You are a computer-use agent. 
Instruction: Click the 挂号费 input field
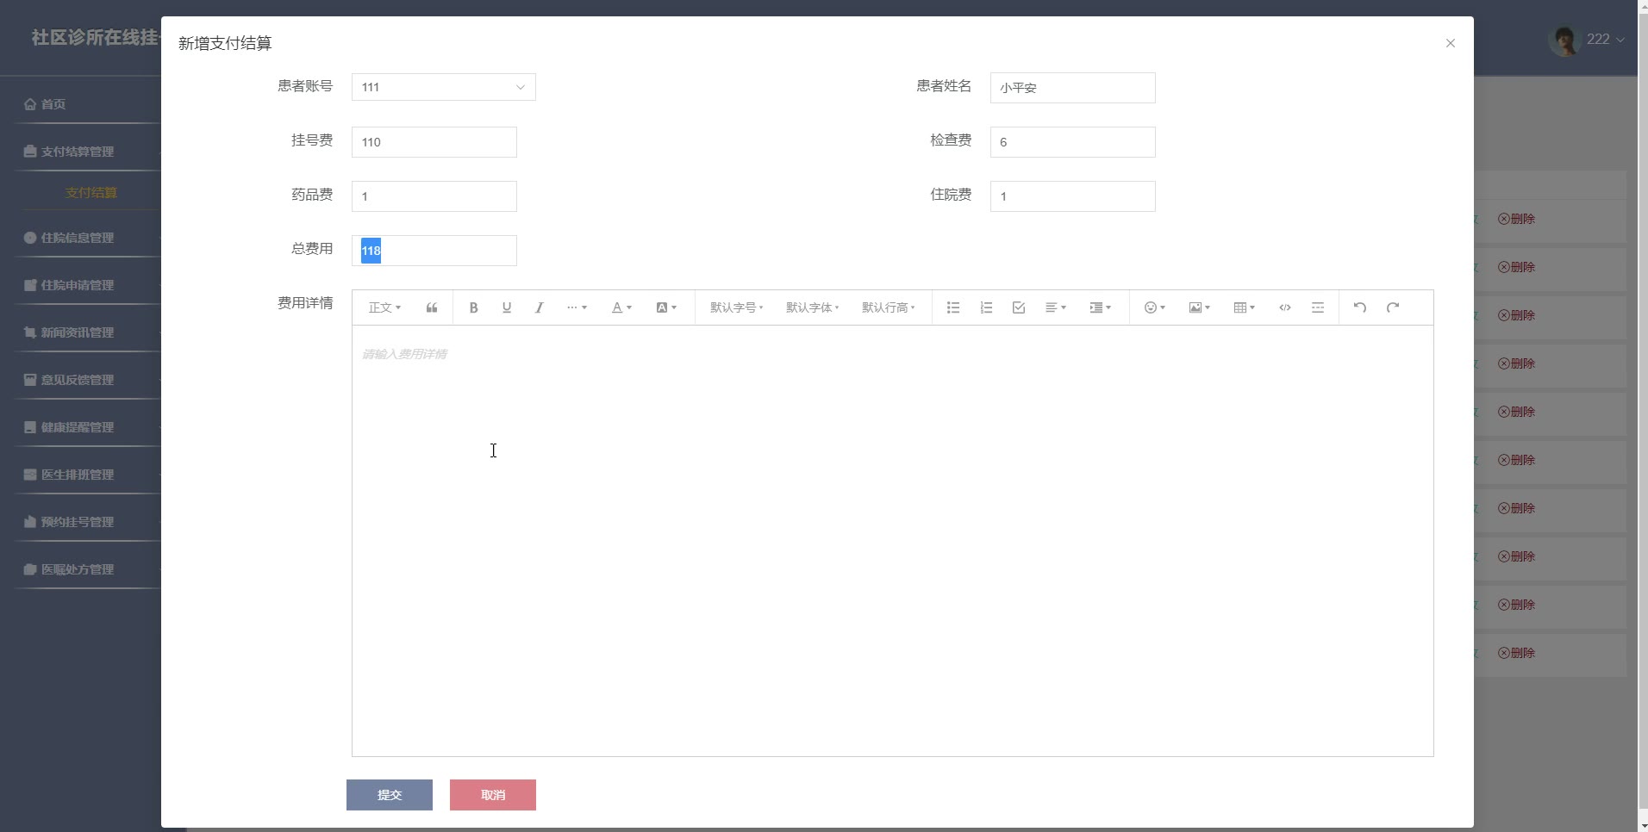click(434, 142)
